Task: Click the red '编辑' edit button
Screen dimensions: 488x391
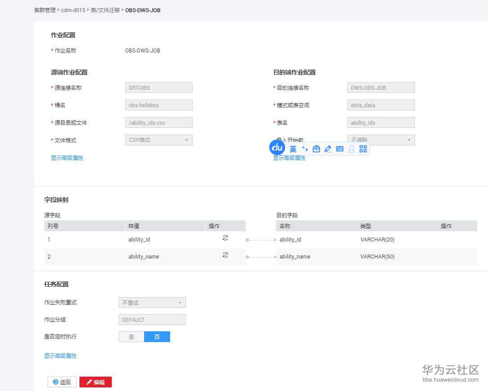Action: click(x=96, y=382)
